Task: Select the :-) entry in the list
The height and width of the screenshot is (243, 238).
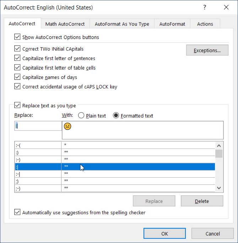Action: 115,160
